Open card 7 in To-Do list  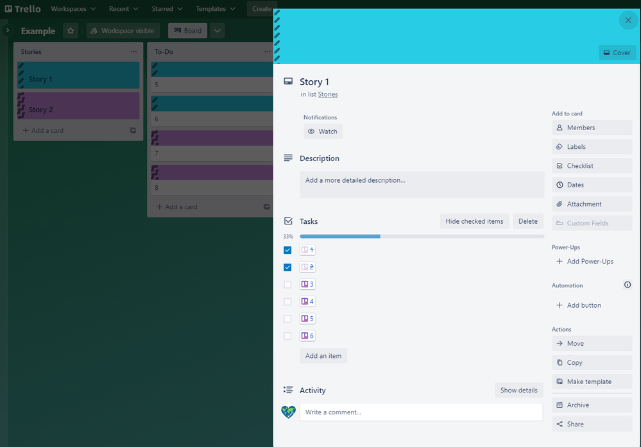[212, 146]
